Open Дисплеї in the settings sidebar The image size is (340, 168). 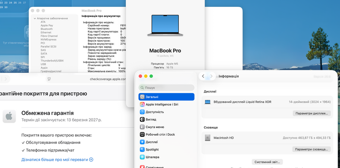(166, 142)
